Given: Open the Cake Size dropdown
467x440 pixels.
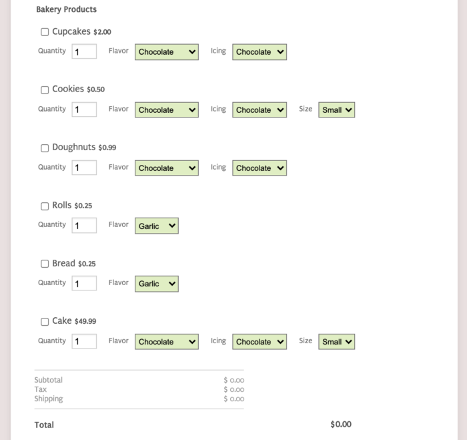Looking at the screenshot, I should point(336,342).
